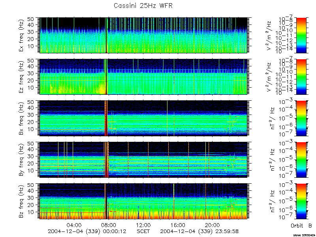Click the 04:00 time axis label
The height and width of the screenshot is (237, 316).
tap(74, 225)
